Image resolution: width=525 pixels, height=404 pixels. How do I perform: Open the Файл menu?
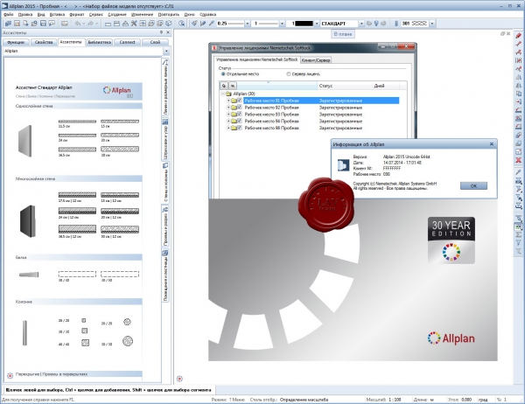click(9, 14)
